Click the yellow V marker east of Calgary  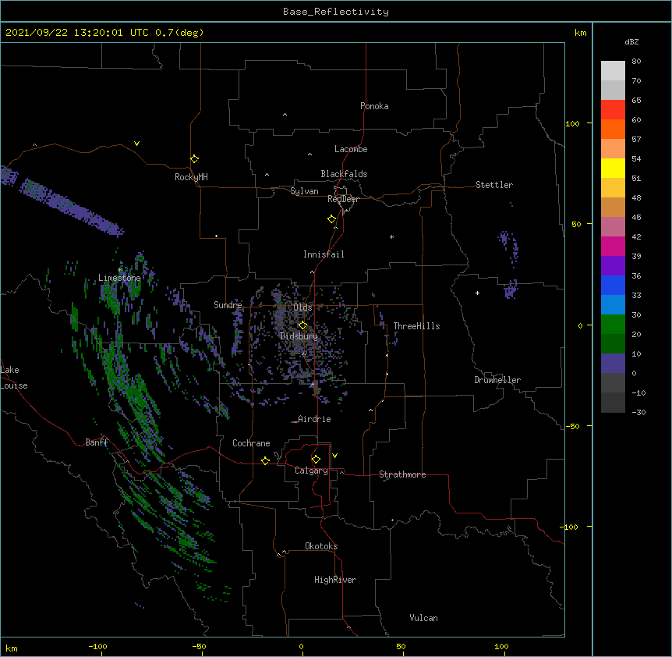[x=334, y=456]
